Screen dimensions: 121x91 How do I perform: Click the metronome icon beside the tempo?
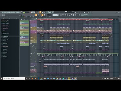(36, 12)
